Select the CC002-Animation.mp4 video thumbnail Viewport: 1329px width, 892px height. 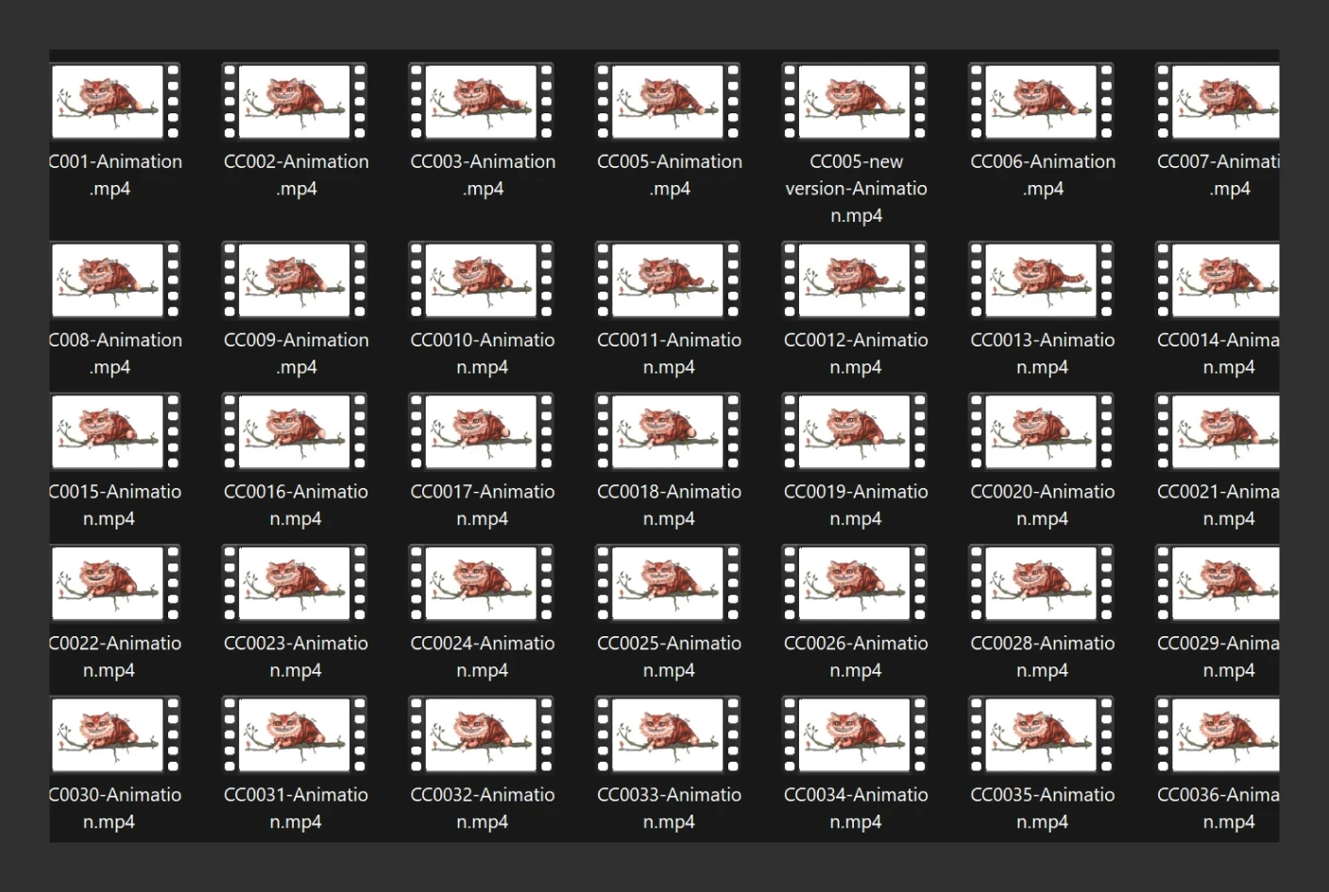click(x=295, y=102)
